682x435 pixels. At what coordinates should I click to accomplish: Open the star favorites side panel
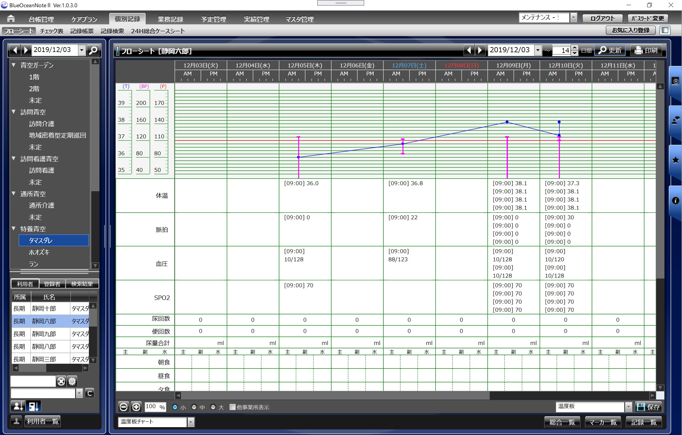click(675, 160)
